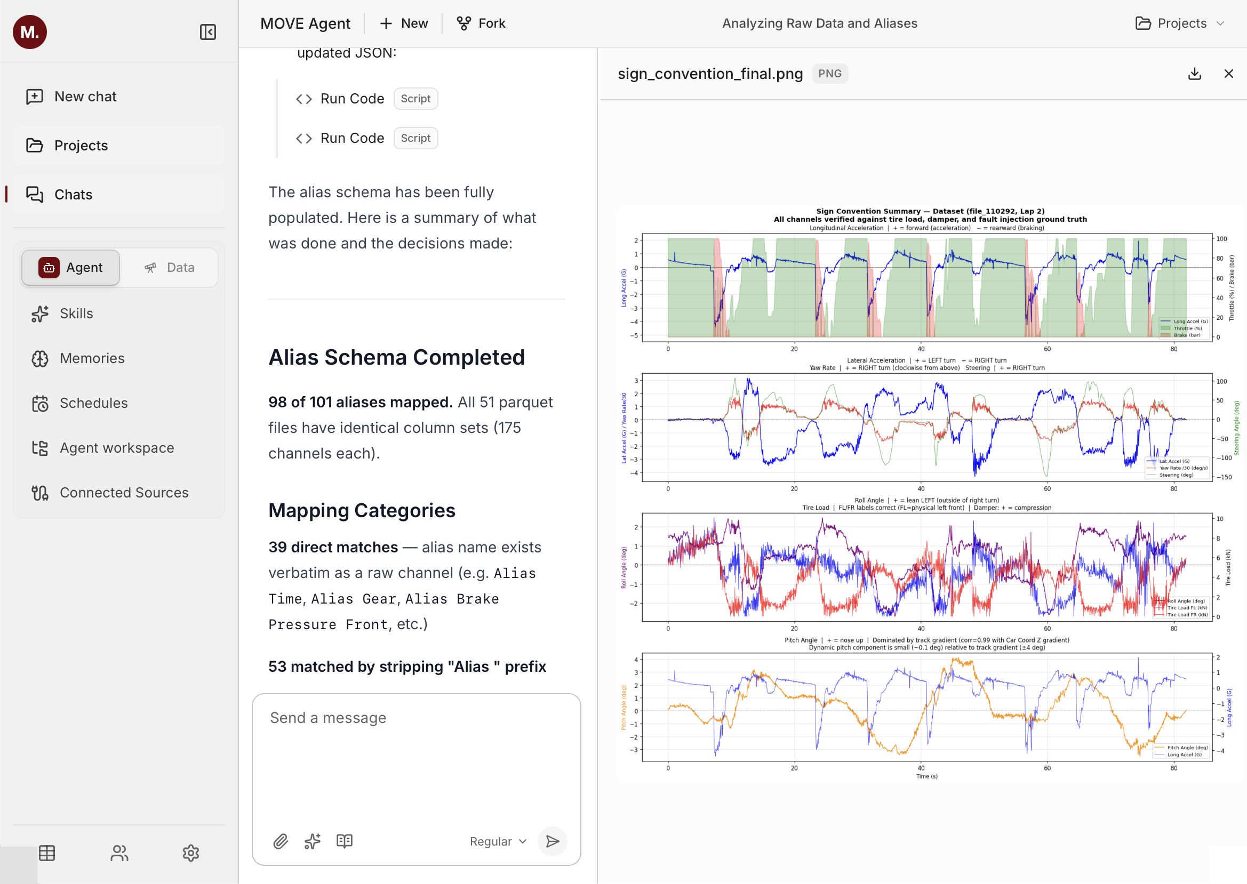1247x884 pixels.
Task: Open Skills section
Action: point(119,314)
